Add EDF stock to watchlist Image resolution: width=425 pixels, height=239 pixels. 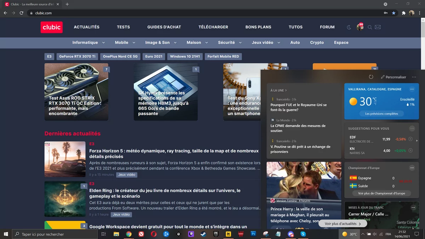[410, 139]
